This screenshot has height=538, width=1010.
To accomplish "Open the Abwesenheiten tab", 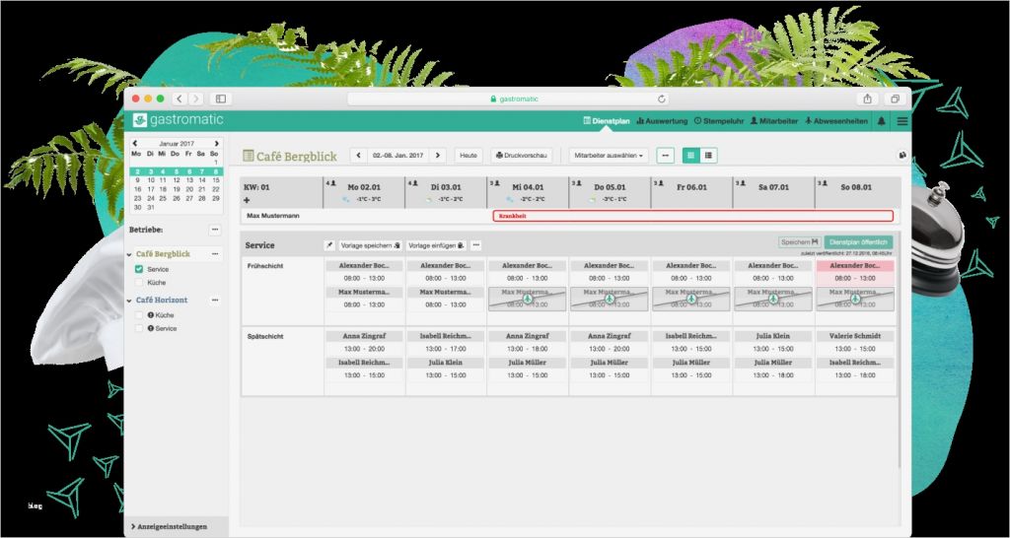I will point(836,121).
